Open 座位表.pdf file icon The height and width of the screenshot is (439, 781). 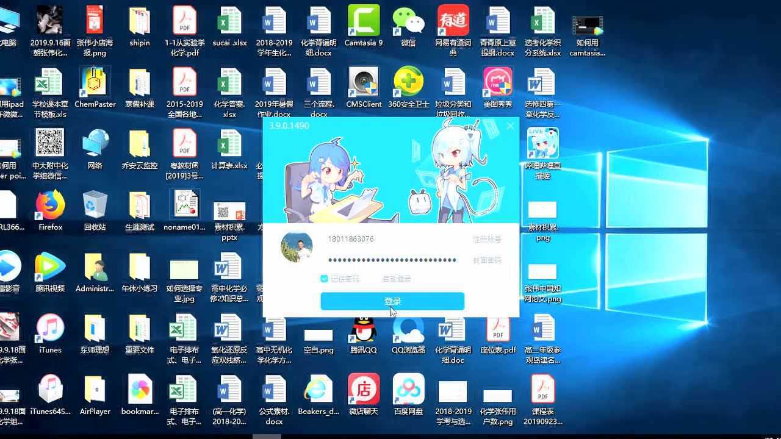coord(497,334)
